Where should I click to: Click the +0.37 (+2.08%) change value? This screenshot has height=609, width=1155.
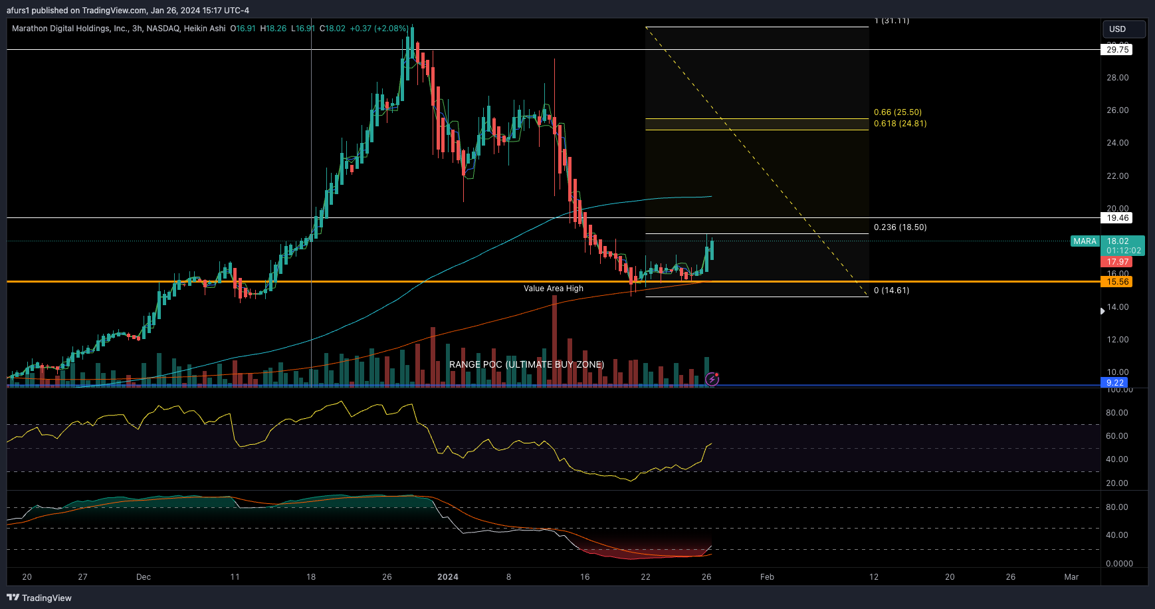coord(379,29)
